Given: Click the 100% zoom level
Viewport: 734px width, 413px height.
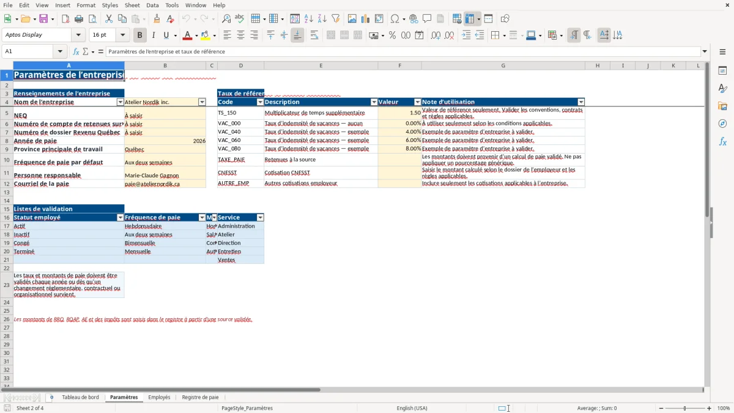Looking at the screenshot, I should tap(723, 408).
